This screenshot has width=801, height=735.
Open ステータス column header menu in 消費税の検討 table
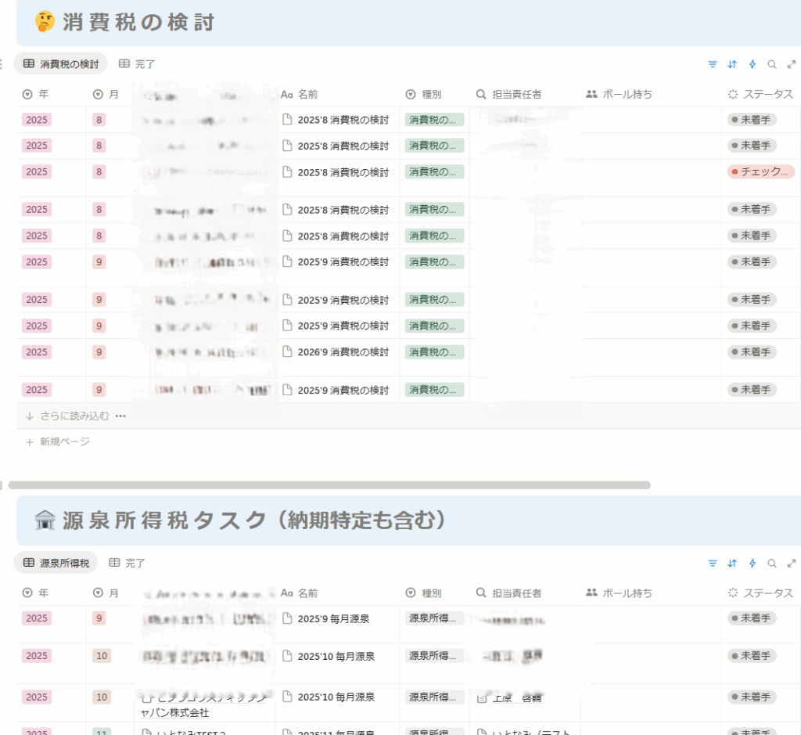pos(760,94)
